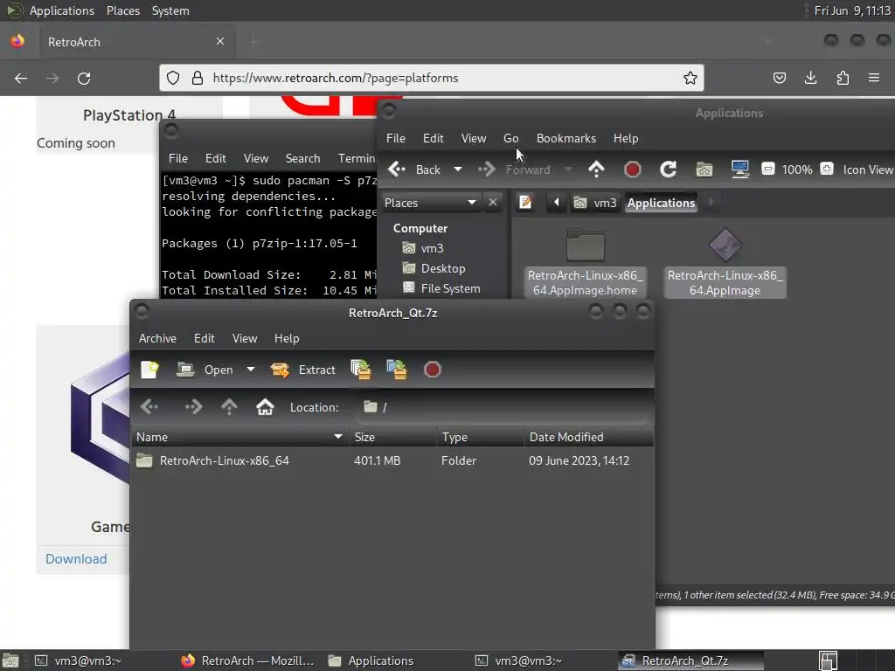Stop operation with red icon in archive toolbar
895x671 pixels.
[x=432, y=370]
